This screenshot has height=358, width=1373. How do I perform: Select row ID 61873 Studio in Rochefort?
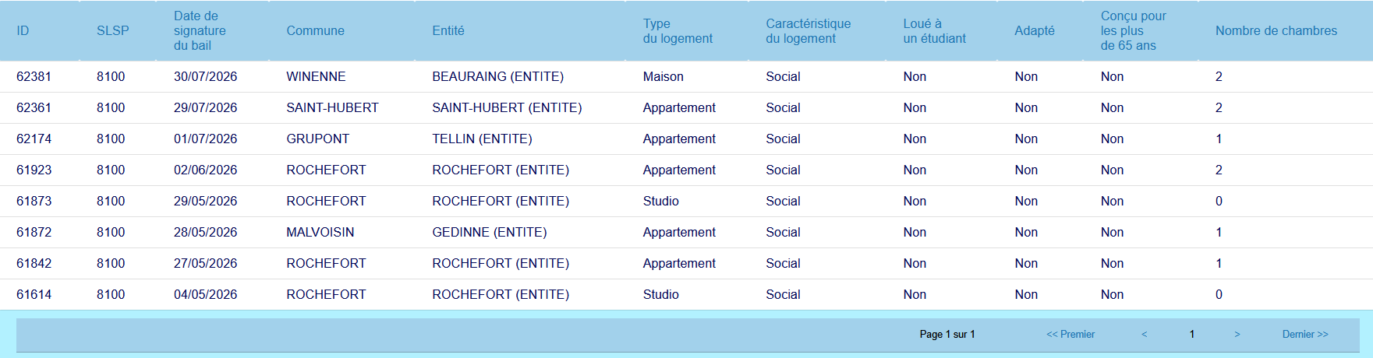686,201
